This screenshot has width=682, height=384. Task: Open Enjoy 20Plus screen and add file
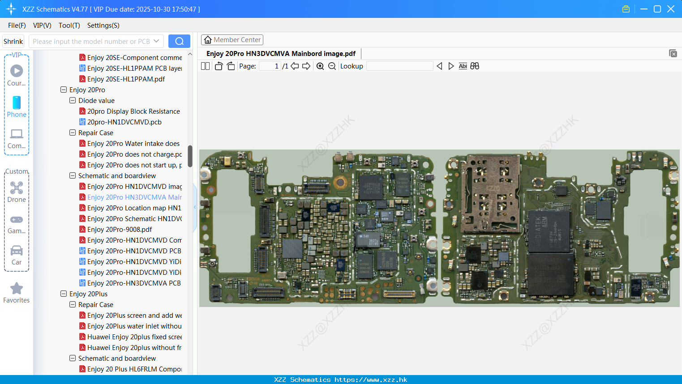131,315
